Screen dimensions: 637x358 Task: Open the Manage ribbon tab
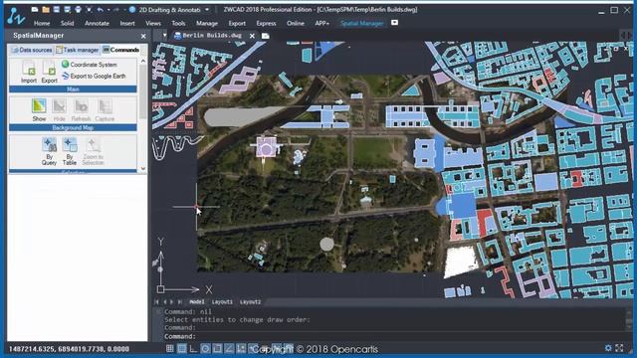click(x=207, y=23)
